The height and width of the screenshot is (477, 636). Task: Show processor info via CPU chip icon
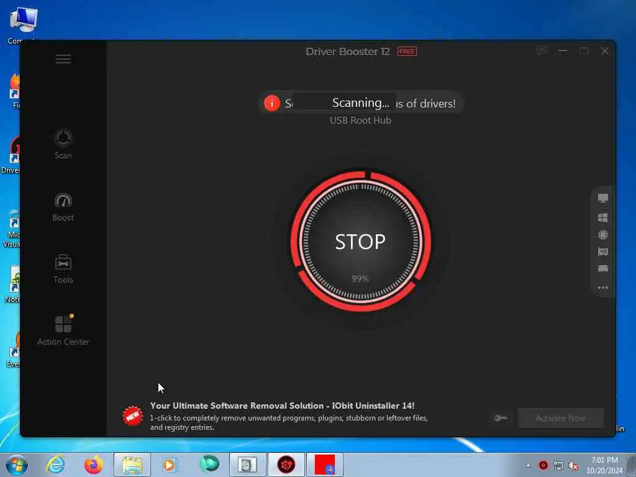tap(602, 235)
